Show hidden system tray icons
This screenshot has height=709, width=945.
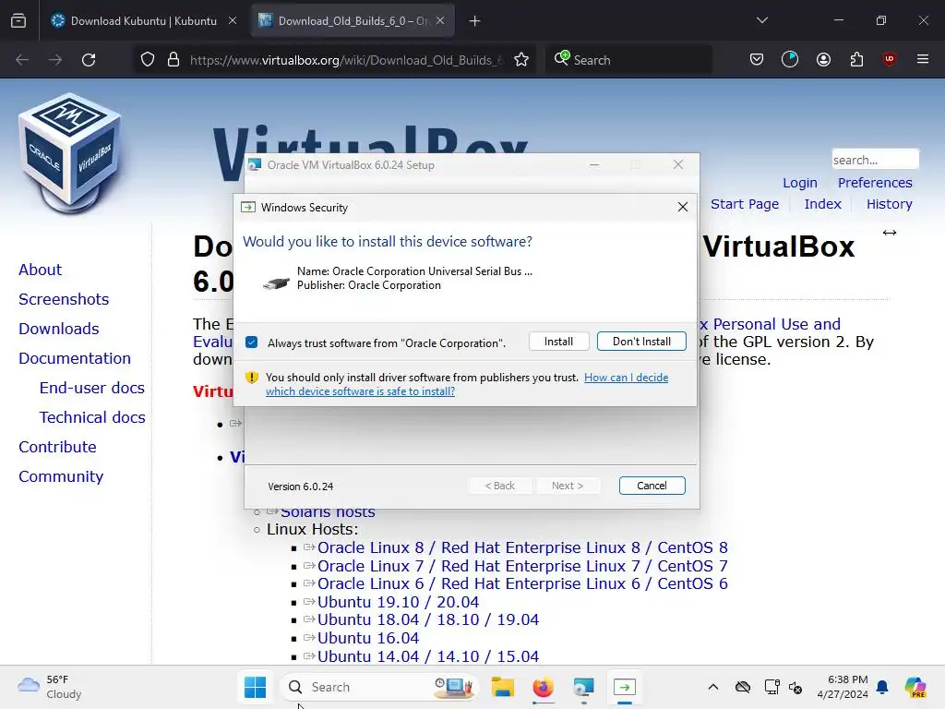point(713,687)
